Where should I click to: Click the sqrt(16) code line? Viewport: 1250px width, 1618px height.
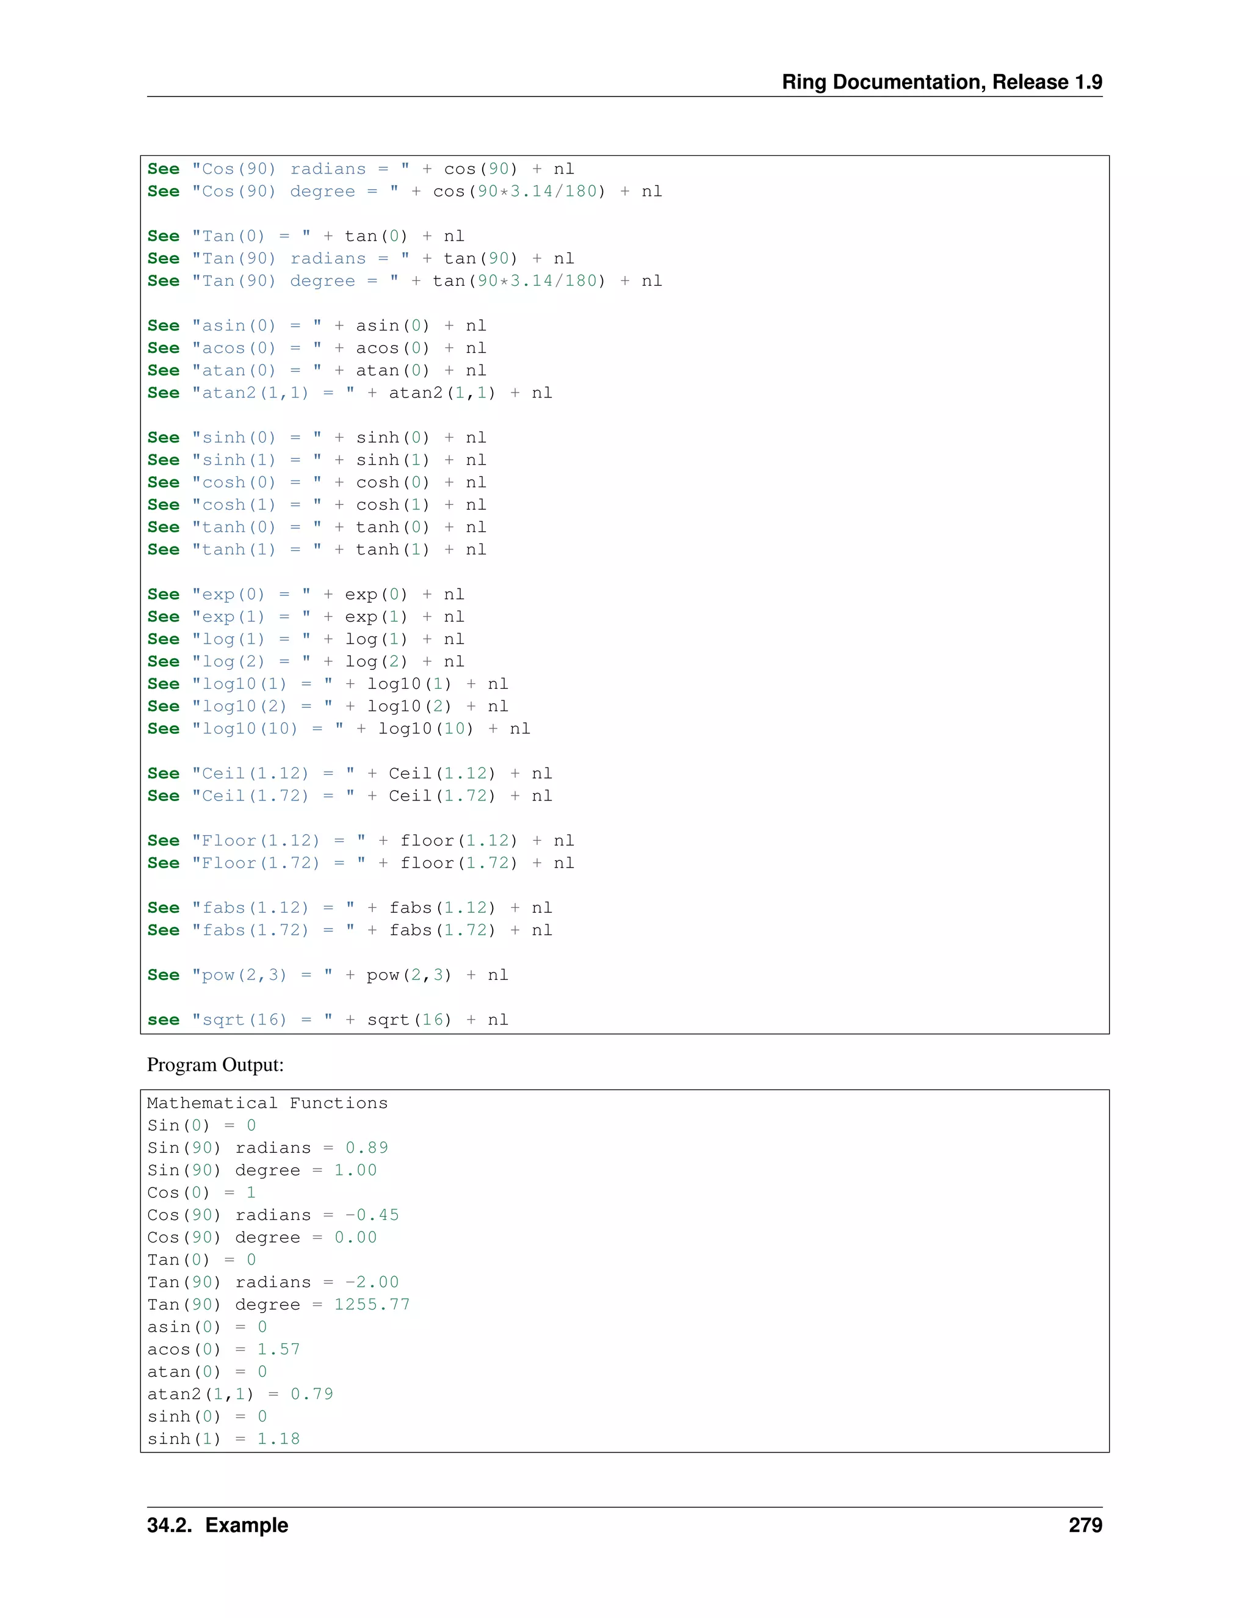click(x=327, y=1020)
